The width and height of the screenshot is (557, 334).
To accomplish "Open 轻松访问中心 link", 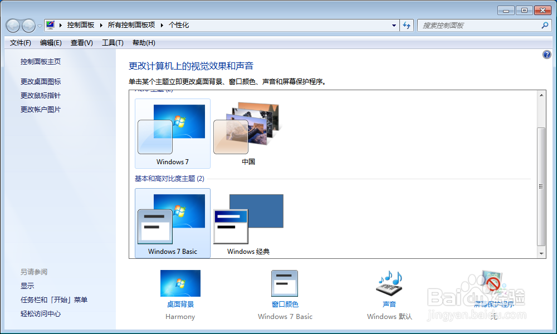I will pyautogui.click(x=41, y=314).
